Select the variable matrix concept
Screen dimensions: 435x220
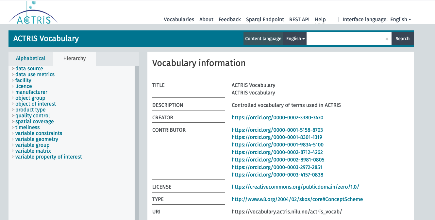click(33, 151)
